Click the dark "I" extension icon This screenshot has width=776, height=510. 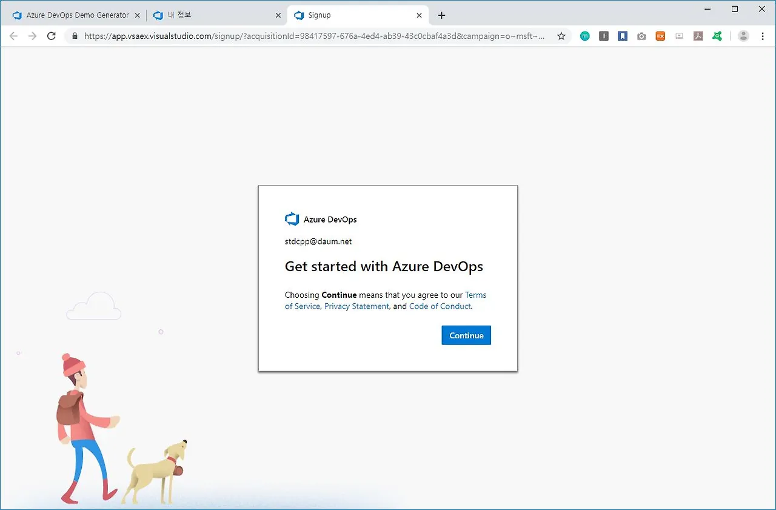click(604, 36)
